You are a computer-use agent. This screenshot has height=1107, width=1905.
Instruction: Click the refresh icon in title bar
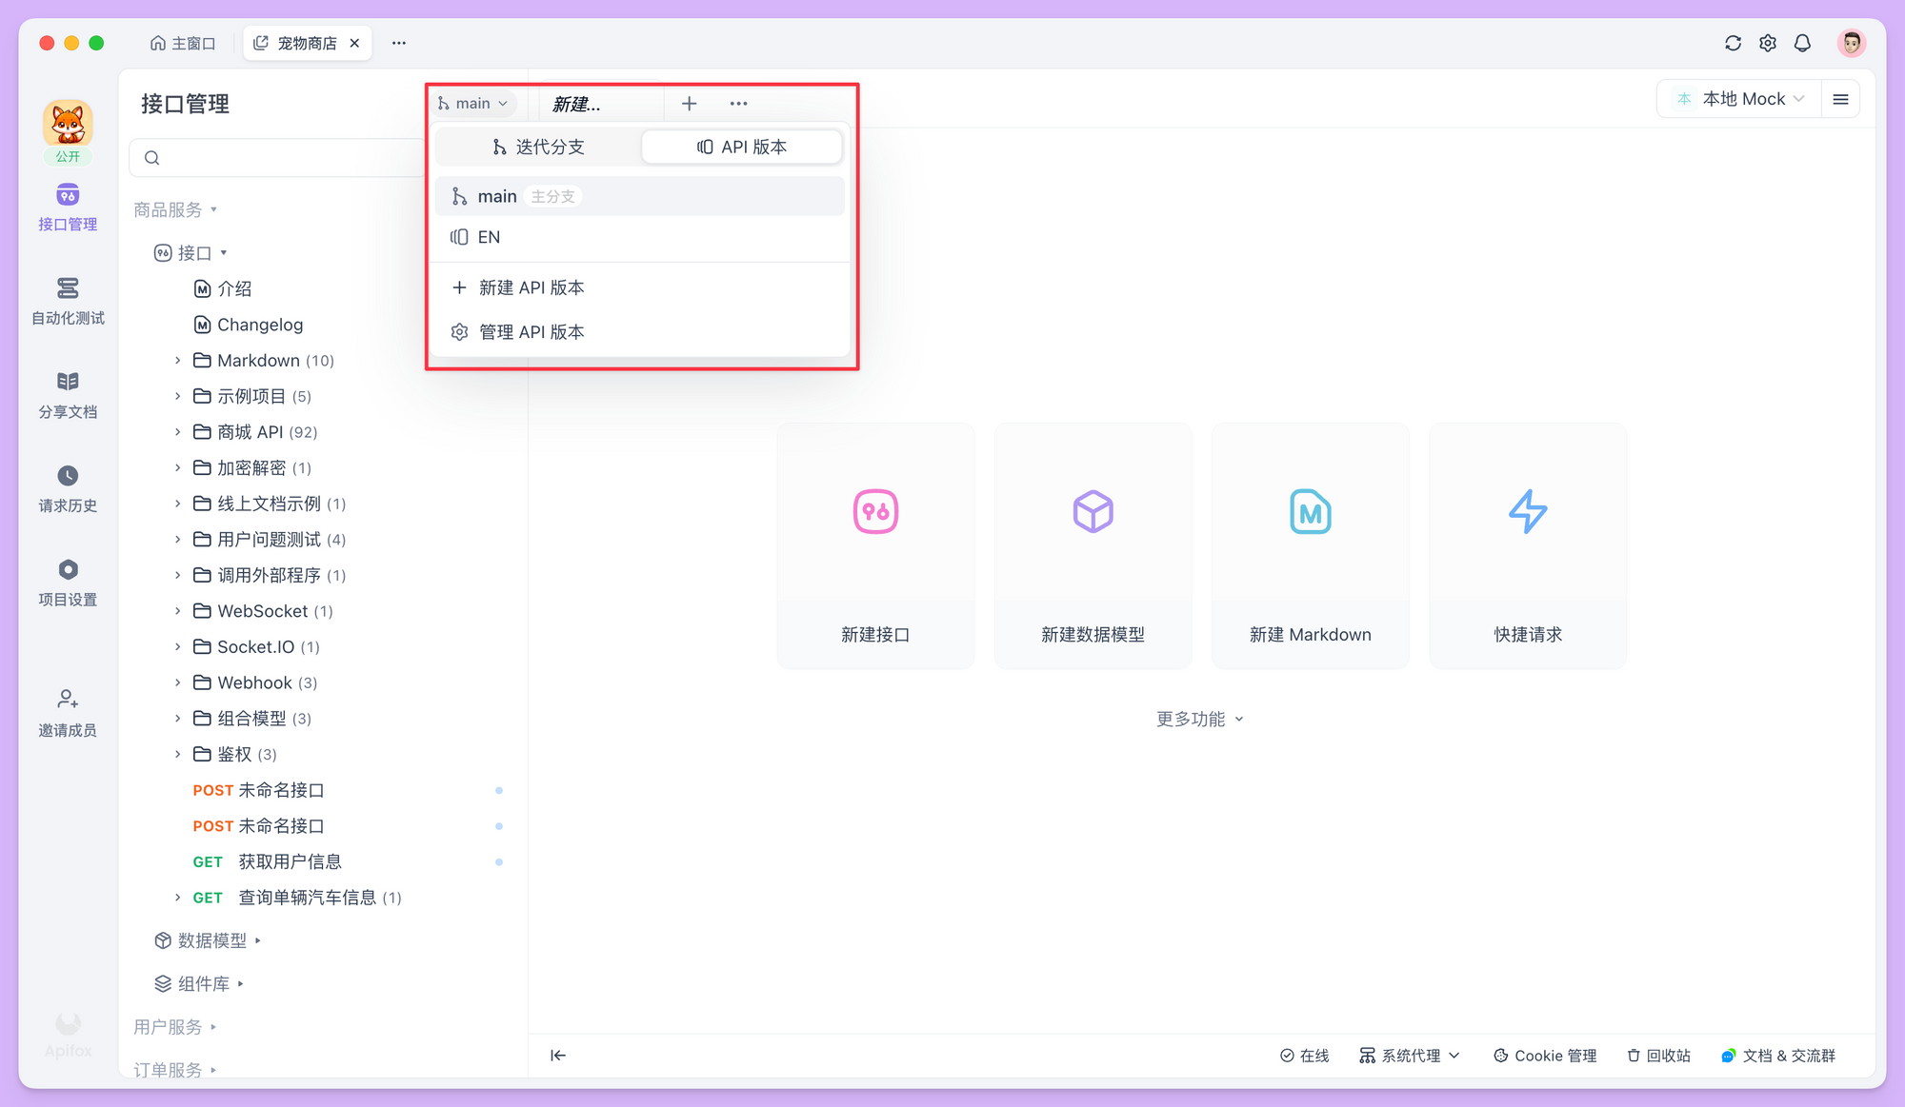tap(1733, 43)
